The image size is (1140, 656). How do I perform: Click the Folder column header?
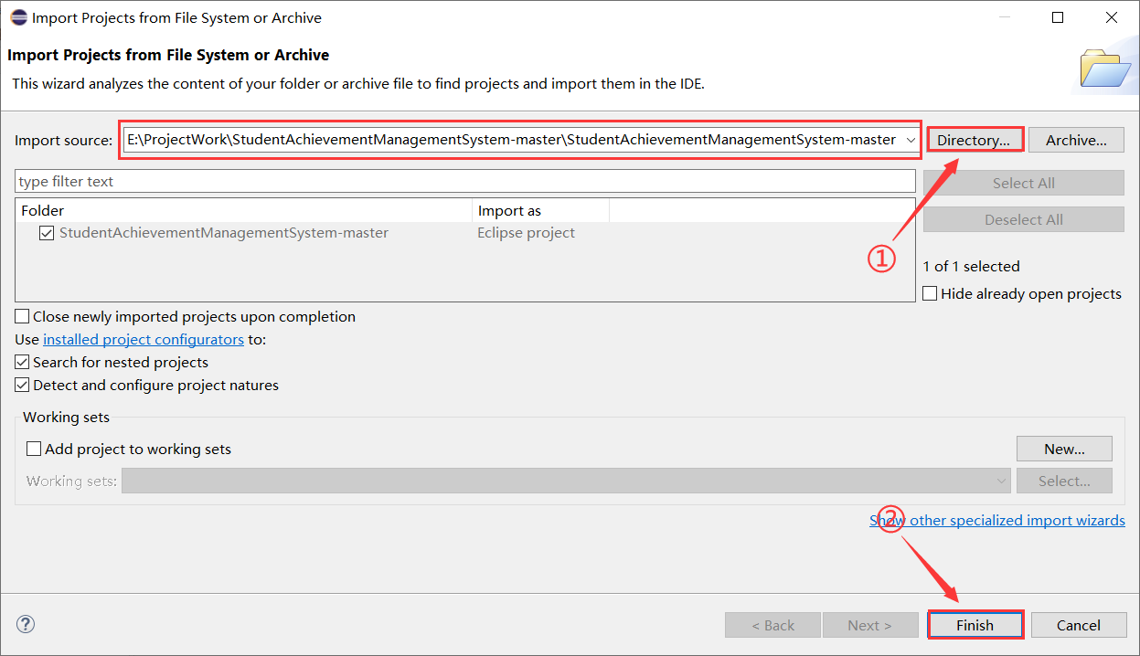[244, 211]
